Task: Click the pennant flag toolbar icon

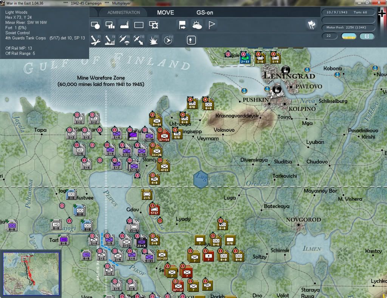Action: coord(212,25)
